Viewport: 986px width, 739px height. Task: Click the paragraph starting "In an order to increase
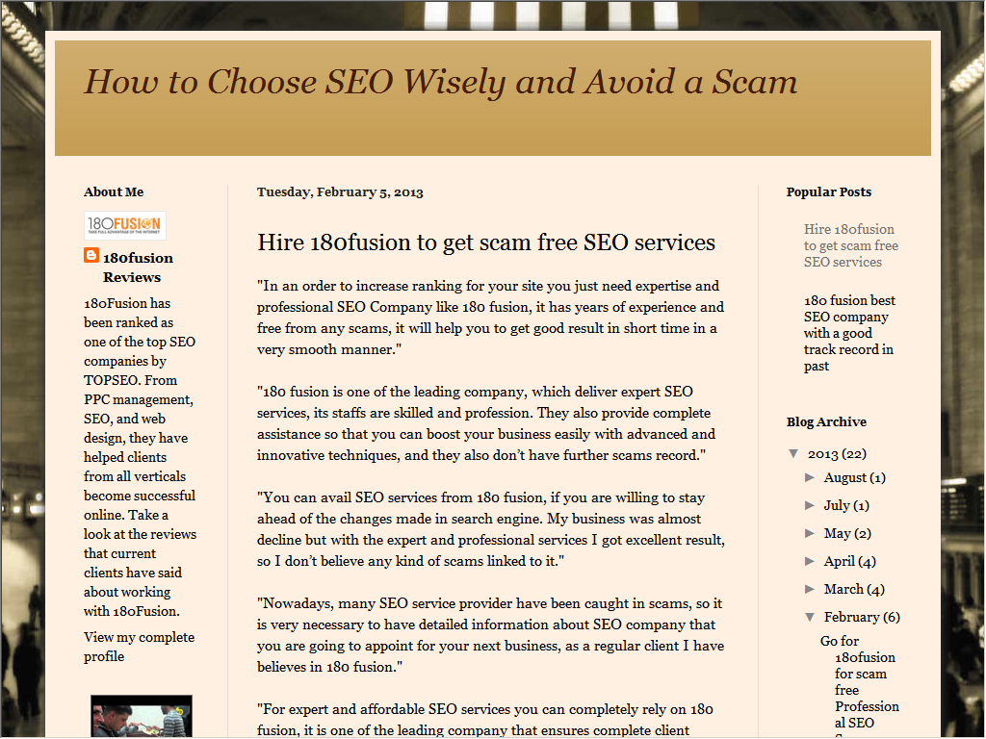tap(490, 318)
